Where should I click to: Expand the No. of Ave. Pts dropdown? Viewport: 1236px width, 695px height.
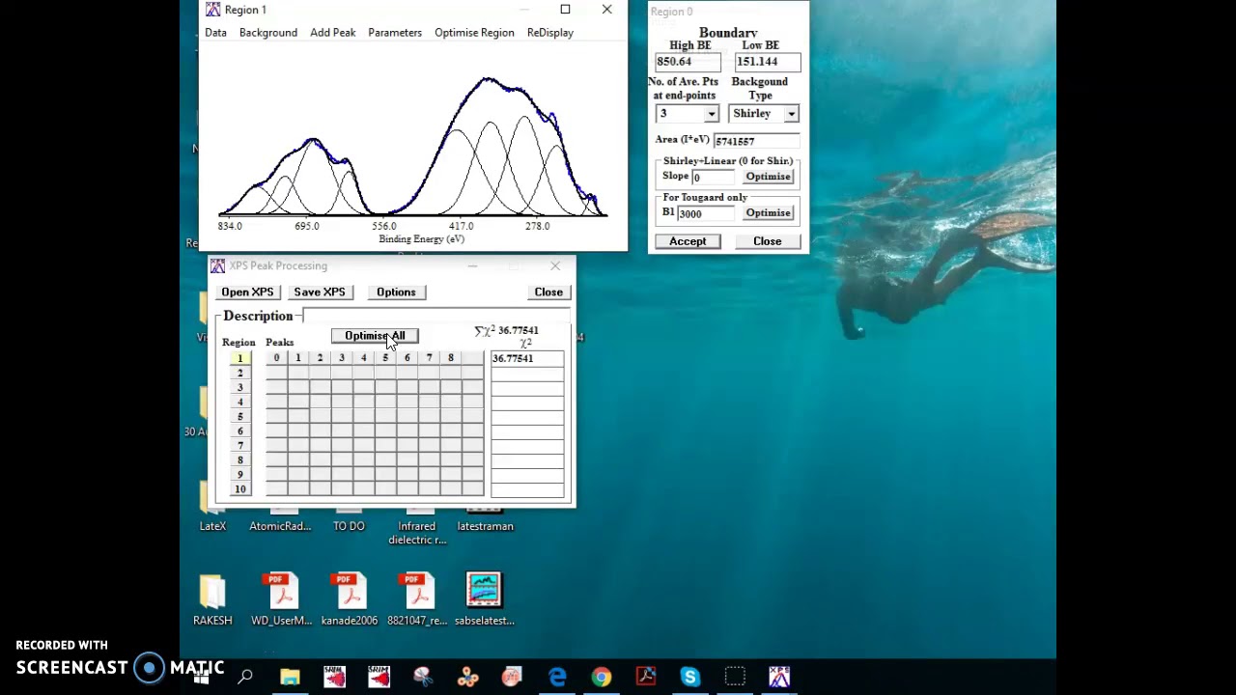click(x=712, y=114)
